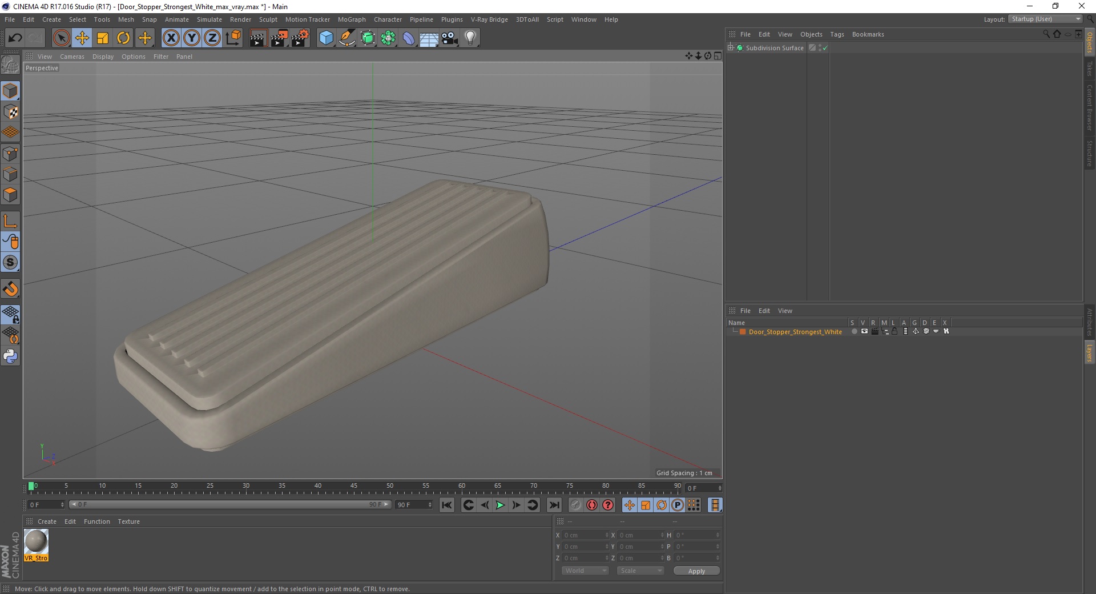This screenshot has width=1096, height=594.
Task: Add a Camera object icon
Action: [450, 38]
